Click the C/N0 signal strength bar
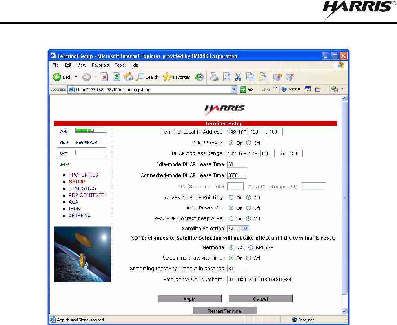Screen dimensions: 397x325 91,130
